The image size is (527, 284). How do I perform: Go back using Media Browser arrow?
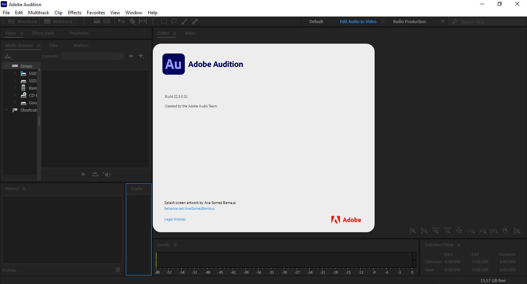point(131,56)
